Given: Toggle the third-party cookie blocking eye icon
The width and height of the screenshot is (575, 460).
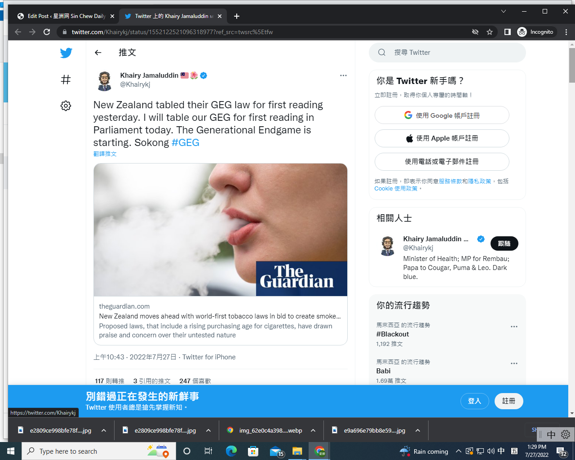Looking at the screenshot, I should pyautogui.click(x=475, y=32).
